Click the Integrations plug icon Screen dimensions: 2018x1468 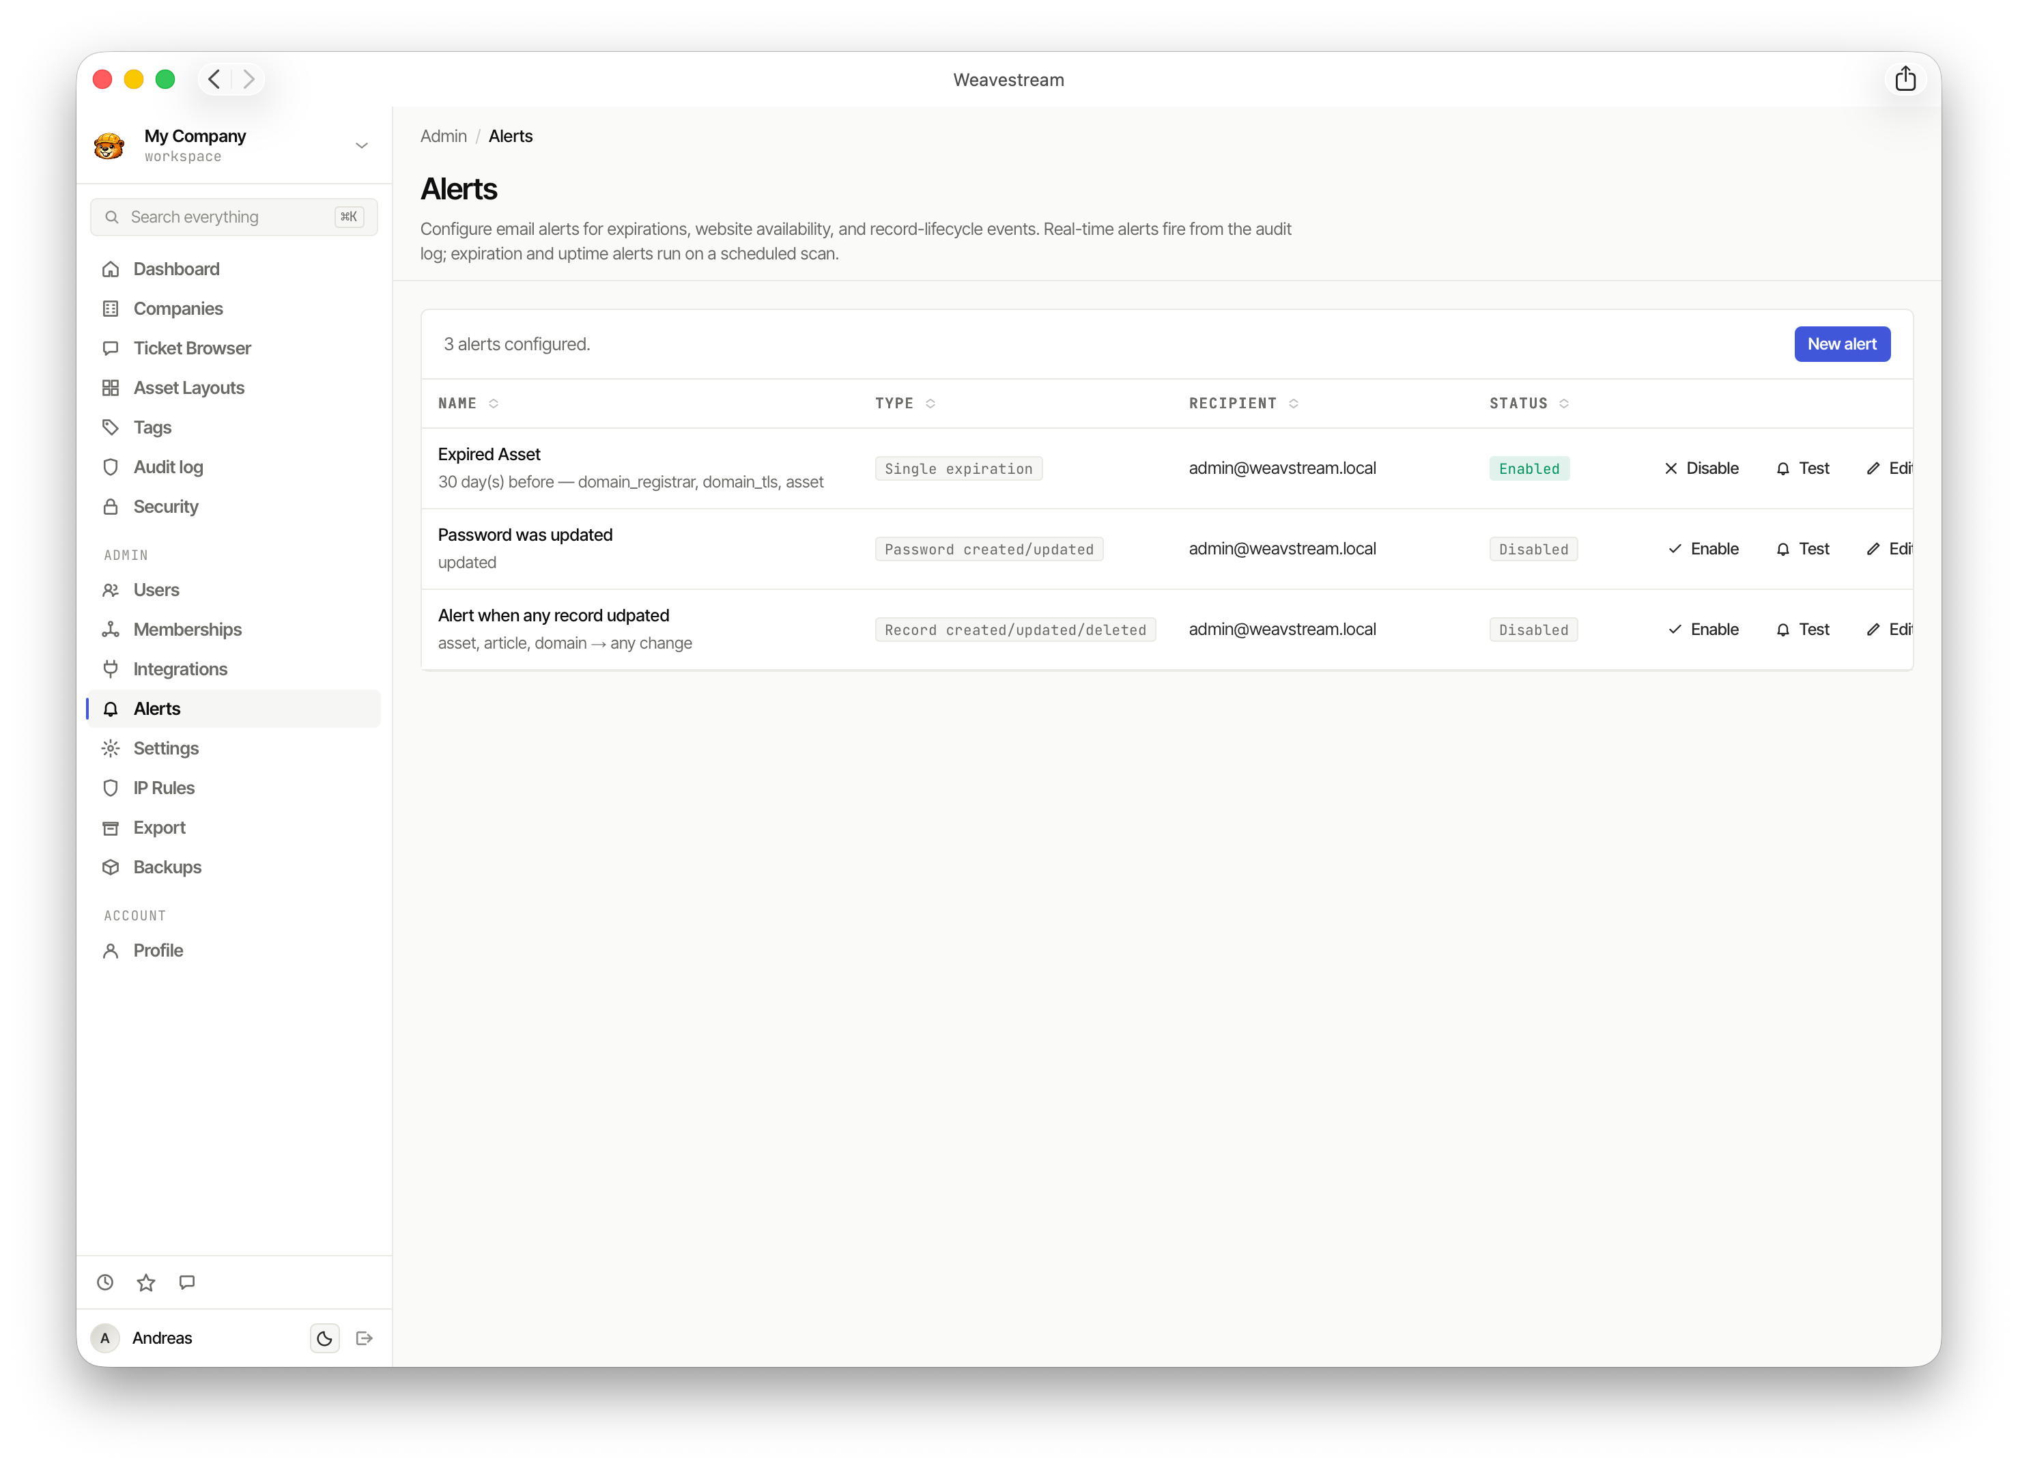pos(111,669)
